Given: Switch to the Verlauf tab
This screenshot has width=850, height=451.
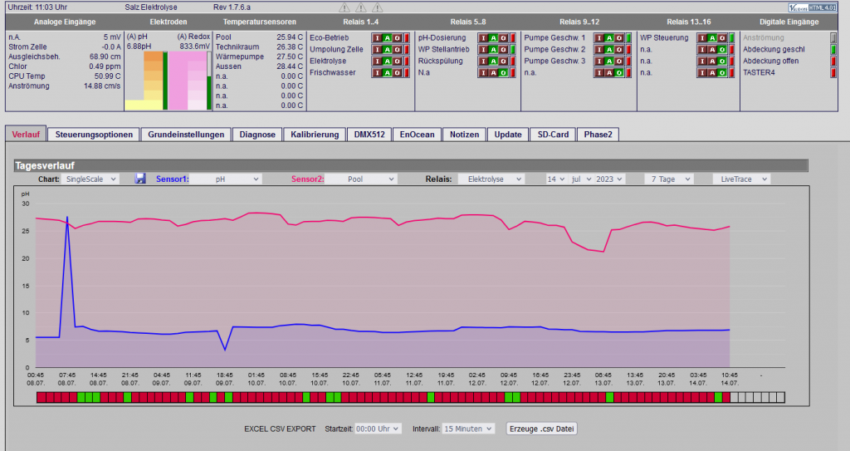Looking at the screenshot, I should click(x=26, y=135).
